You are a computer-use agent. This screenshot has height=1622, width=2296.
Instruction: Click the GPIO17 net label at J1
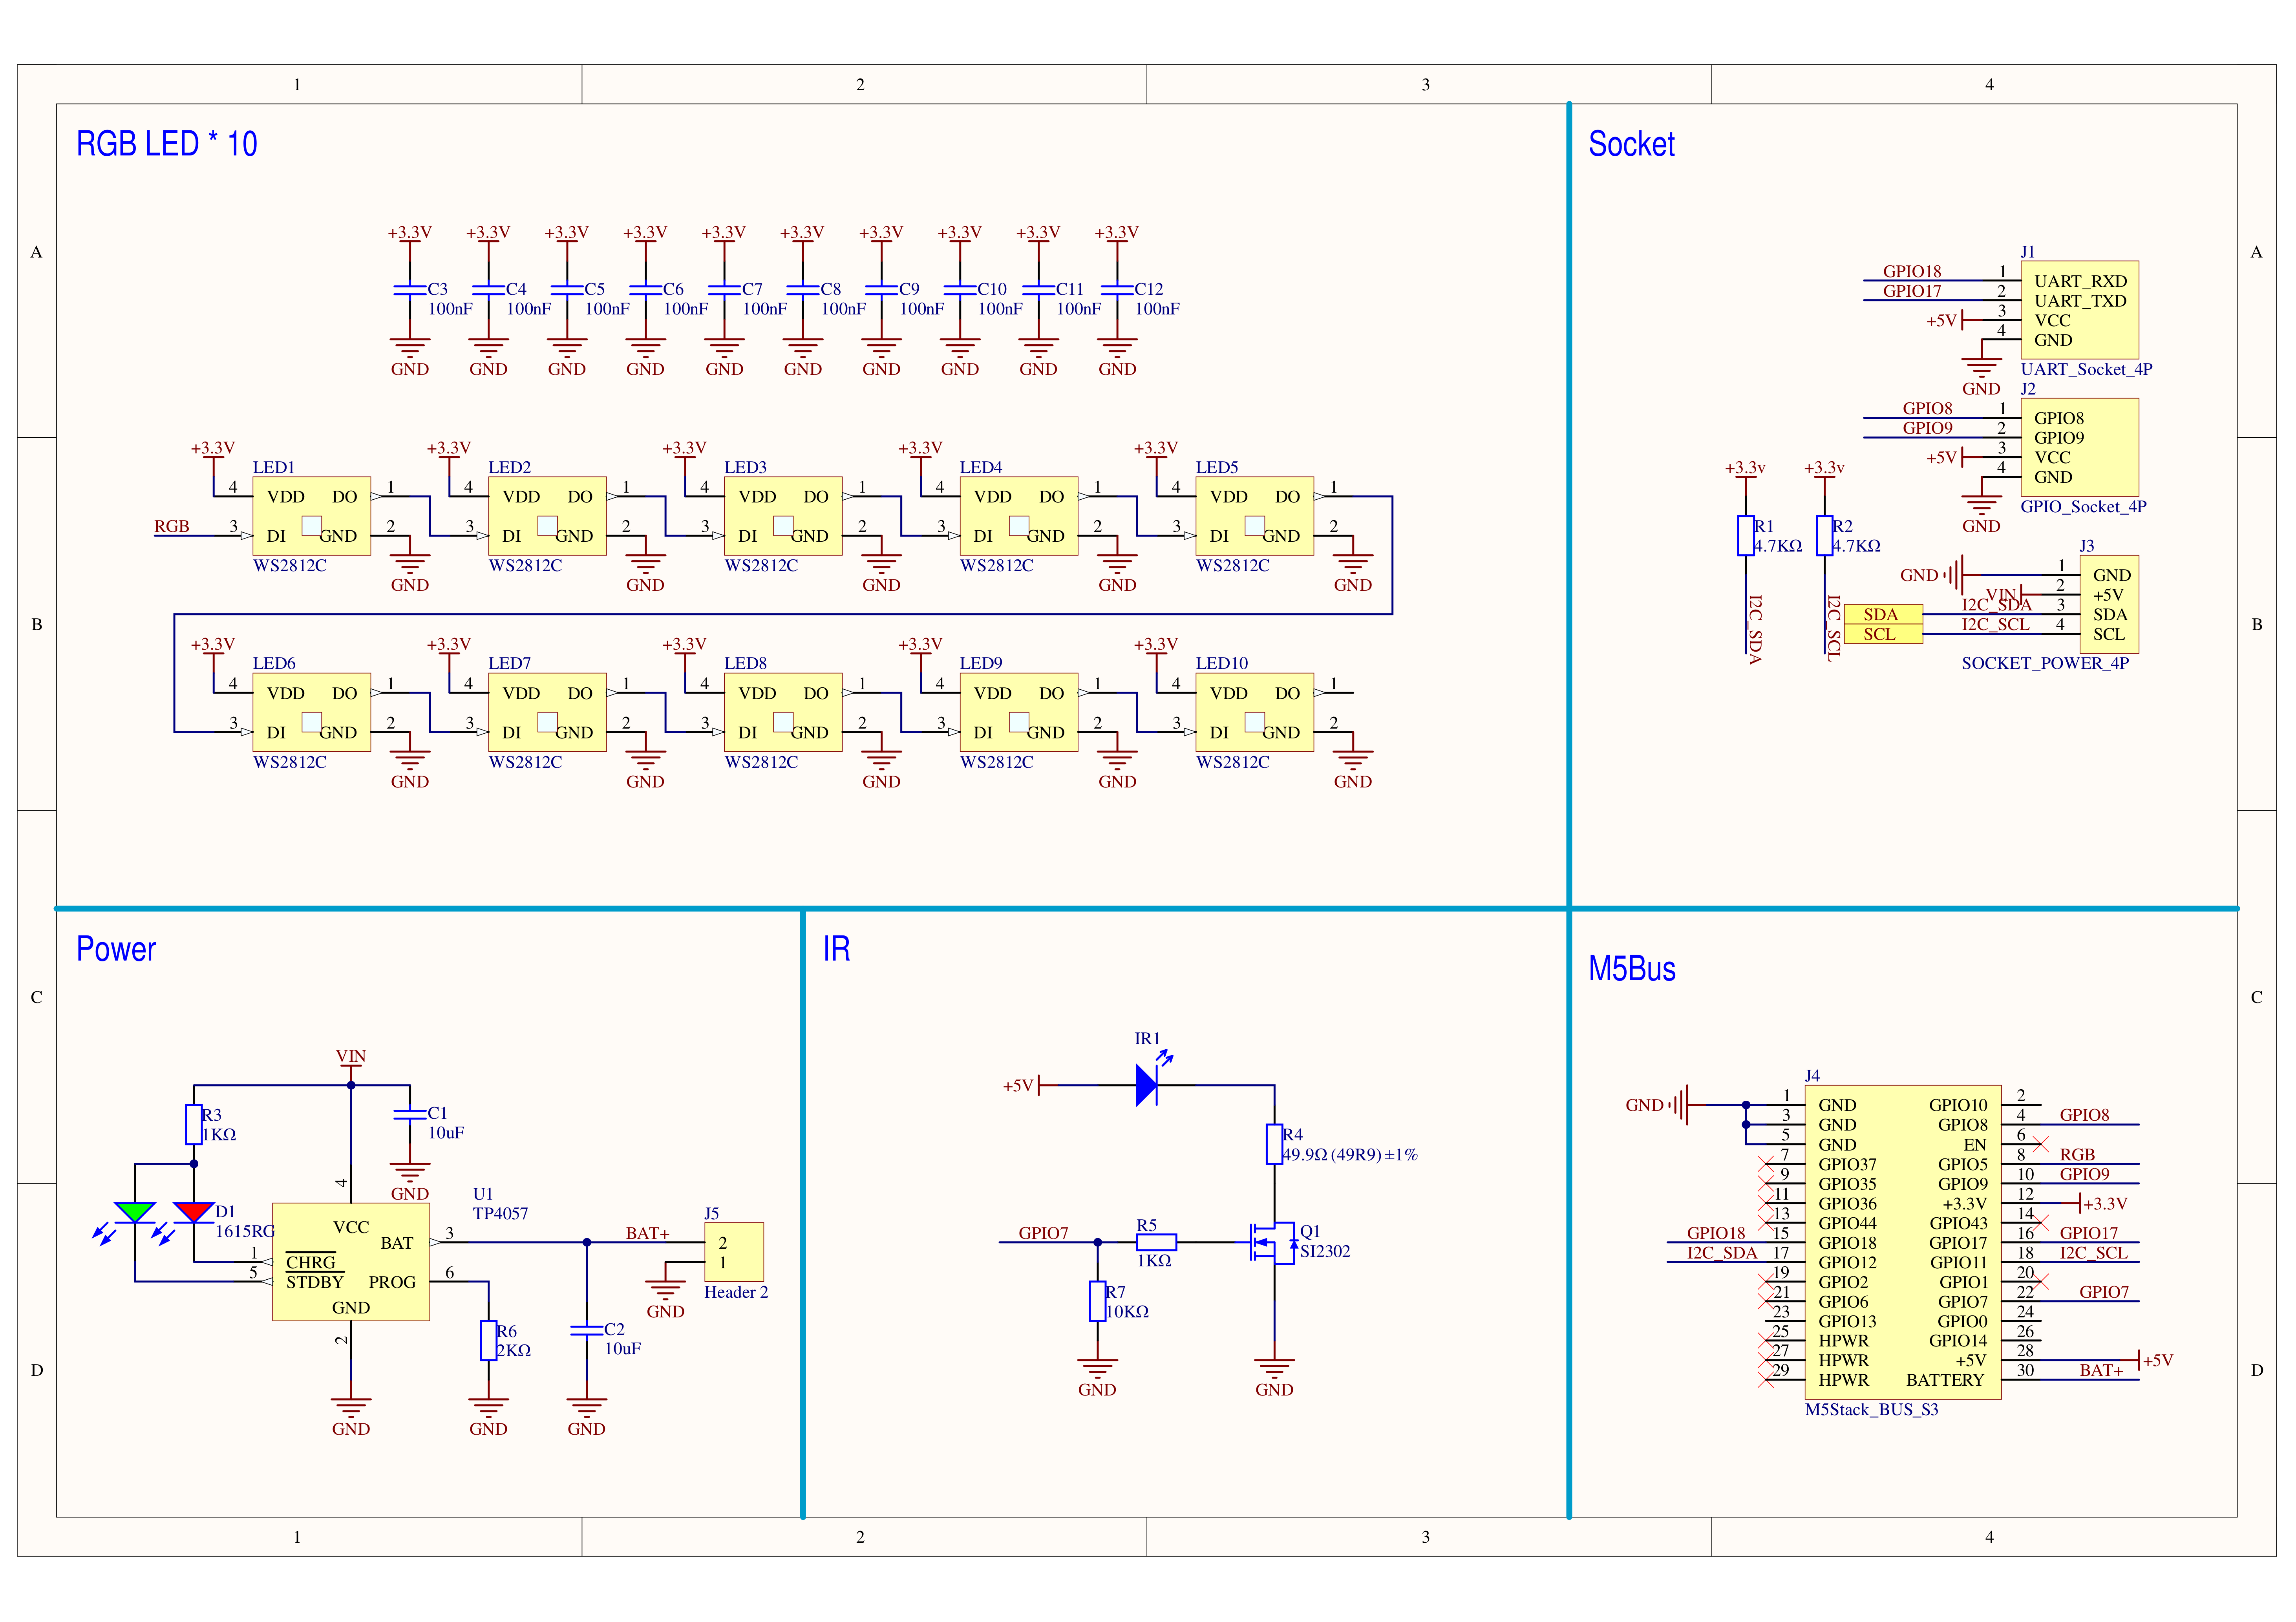(x=1912, y=291)
